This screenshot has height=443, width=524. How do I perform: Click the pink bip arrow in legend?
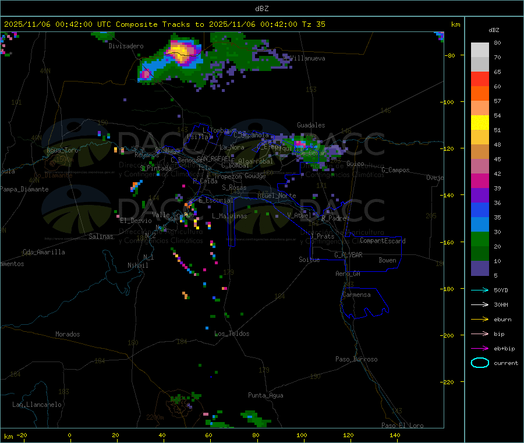click(480, 334)
